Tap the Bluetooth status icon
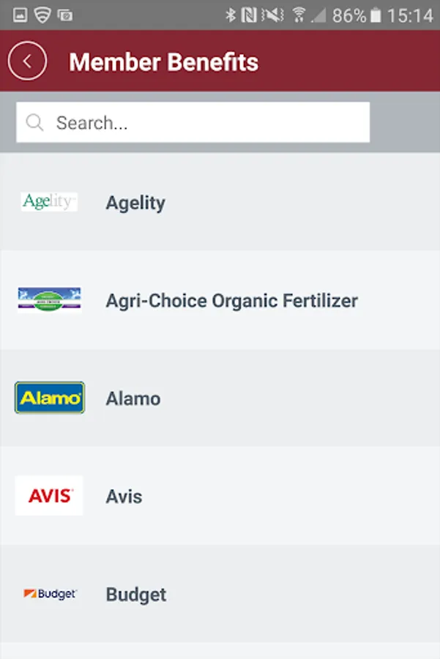440x659 pixels. 231,15
